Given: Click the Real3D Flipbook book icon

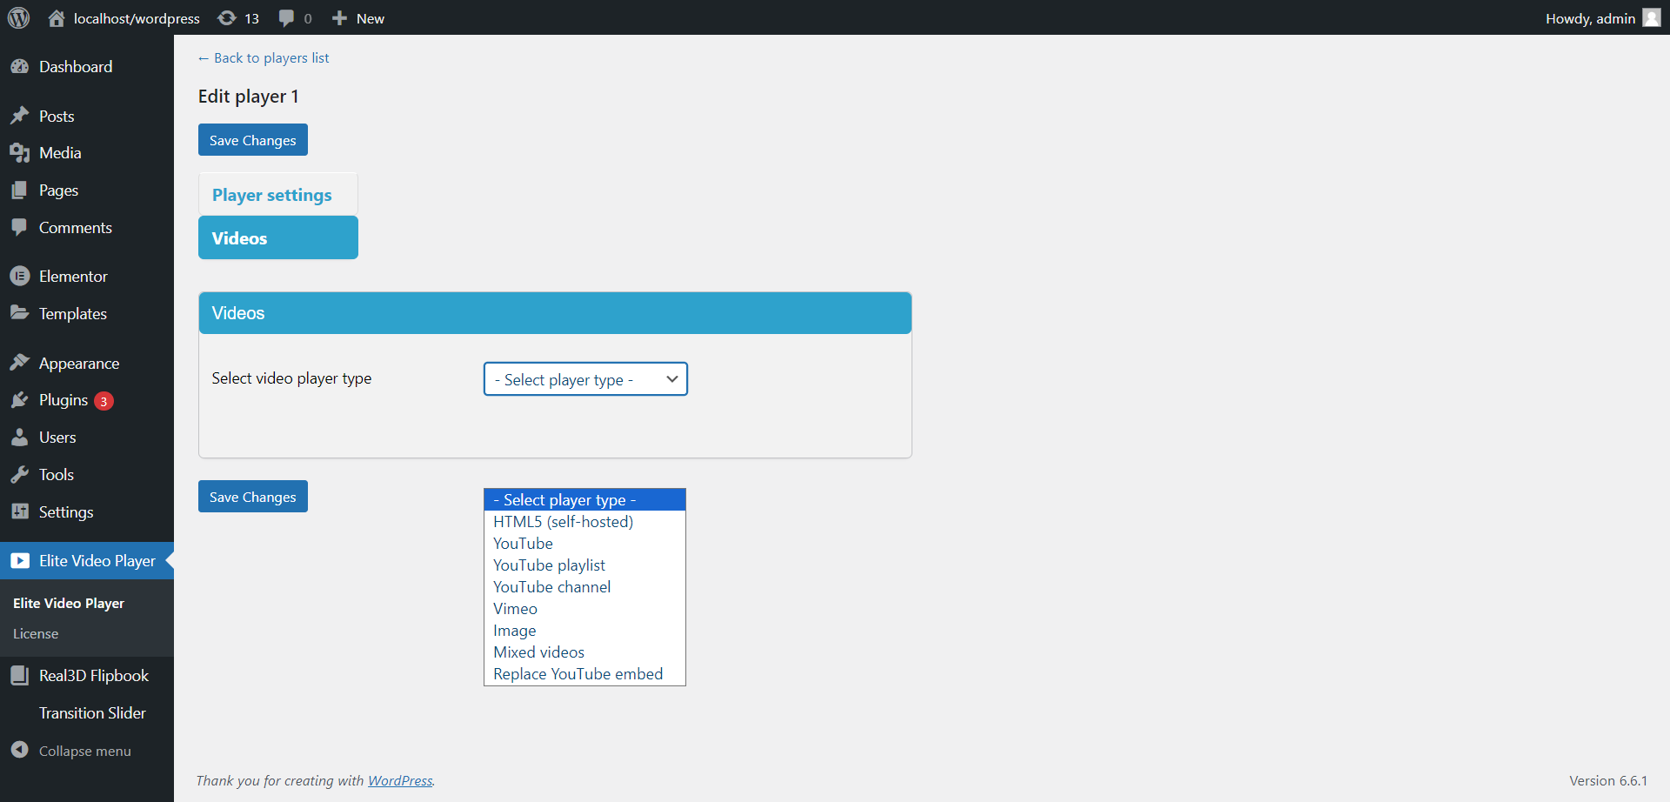Looking at the screenshot, I should (x=20, y=676).
